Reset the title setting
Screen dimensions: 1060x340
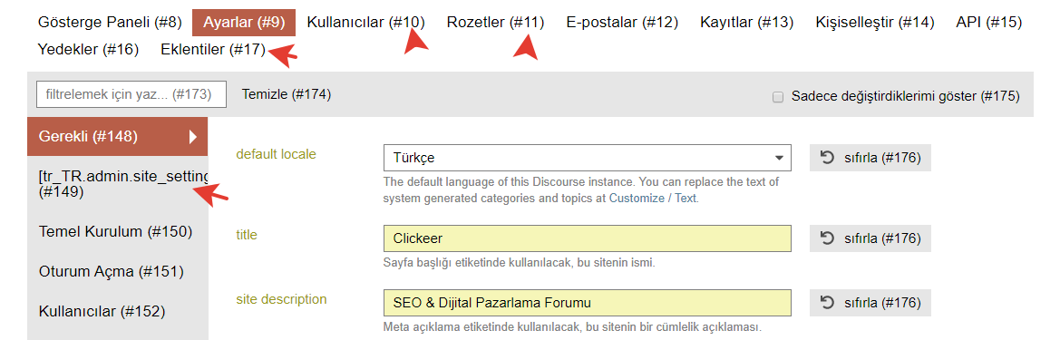870,238
